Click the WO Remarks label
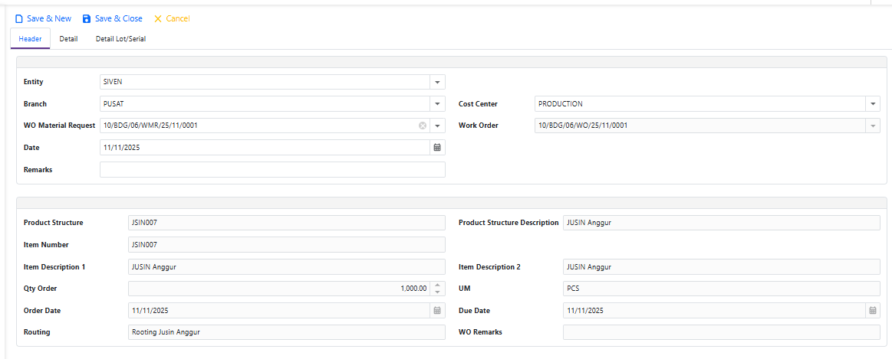Image resolution: width=892 pixels, height=359 pixels. 480,332
